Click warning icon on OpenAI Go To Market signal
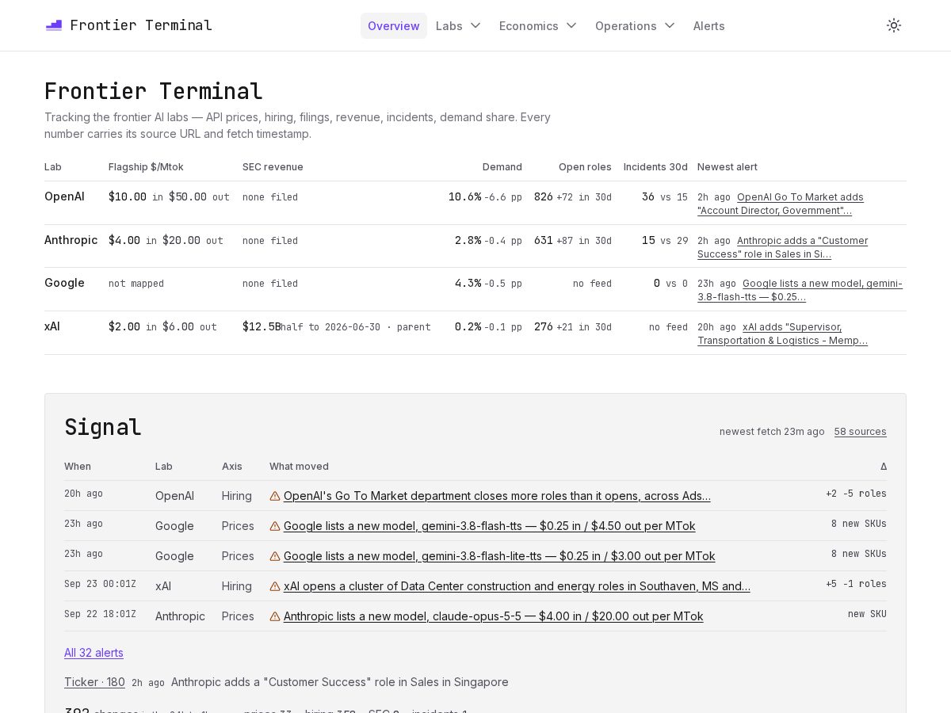Viewport: 951px width, 713px height. (x=275, y=496)
